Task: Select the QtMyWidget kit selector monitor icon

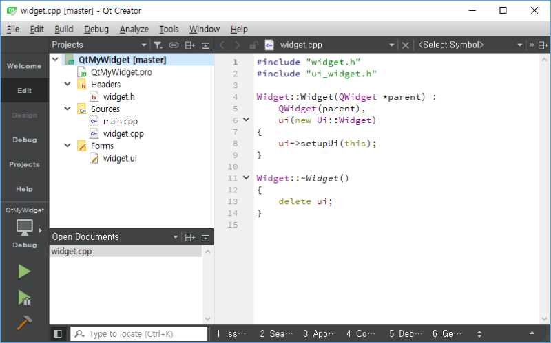Action: [x=25, y=228]
